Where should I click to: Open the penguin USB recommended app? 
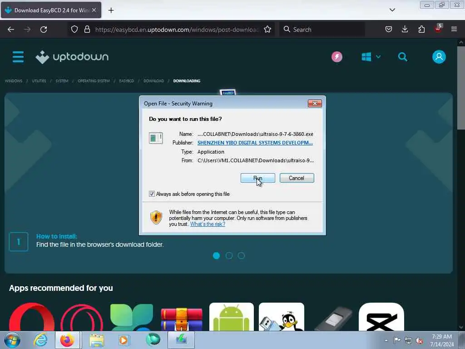[282, 317]
